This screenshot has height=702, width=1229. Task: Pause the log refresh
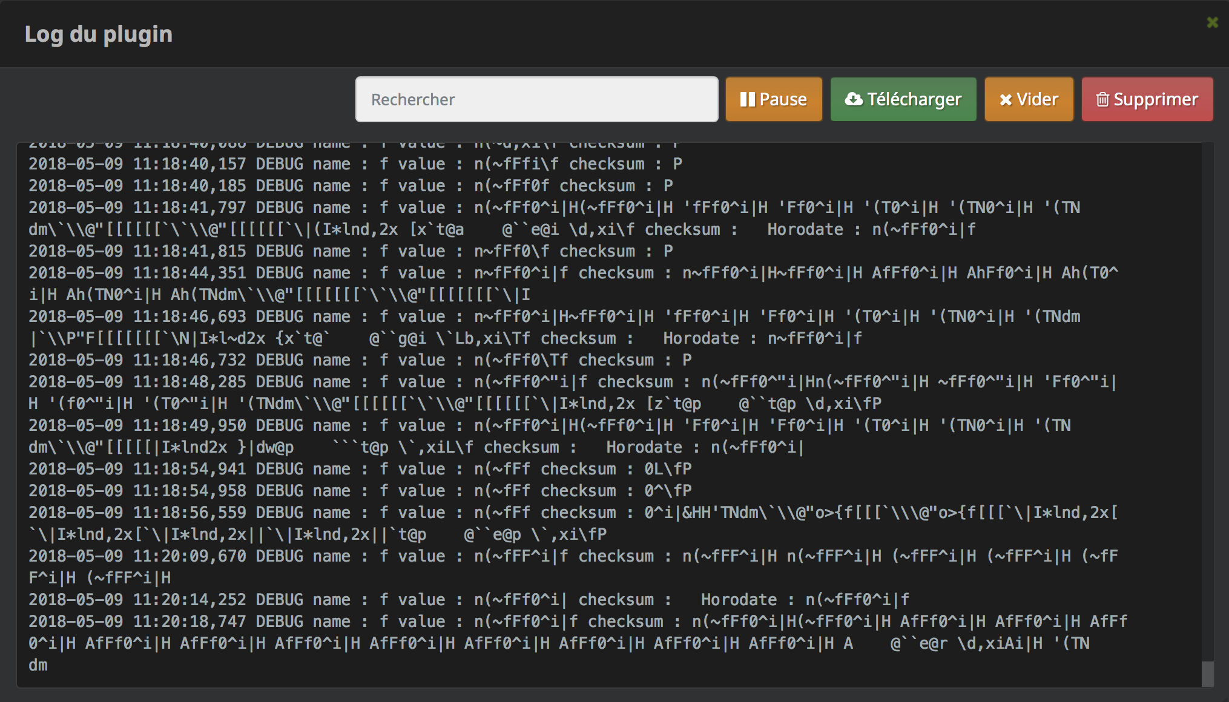point(774,99)
